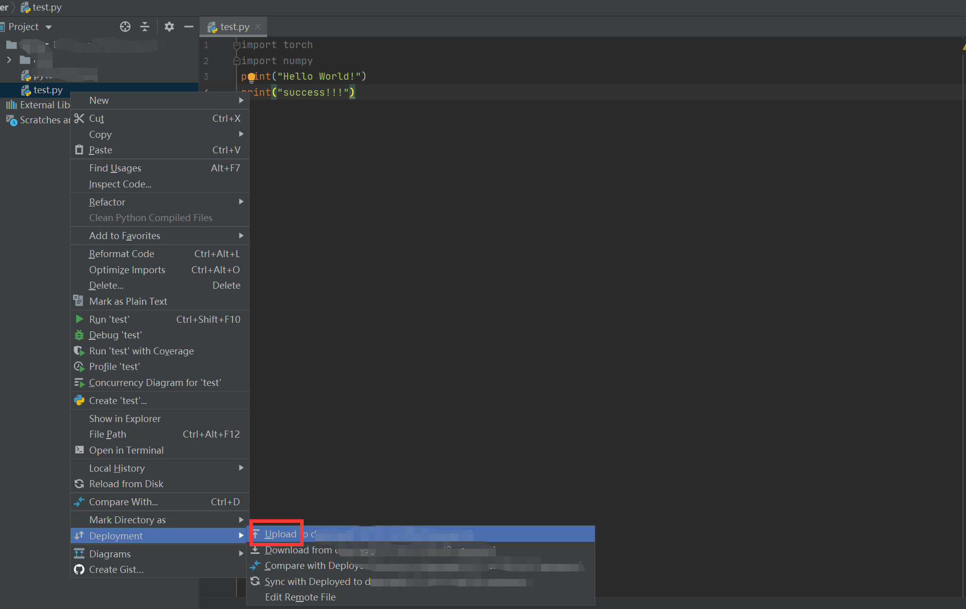Choose Reformat Code from context menu
This screenshot has height=609, width=966.
122,254
